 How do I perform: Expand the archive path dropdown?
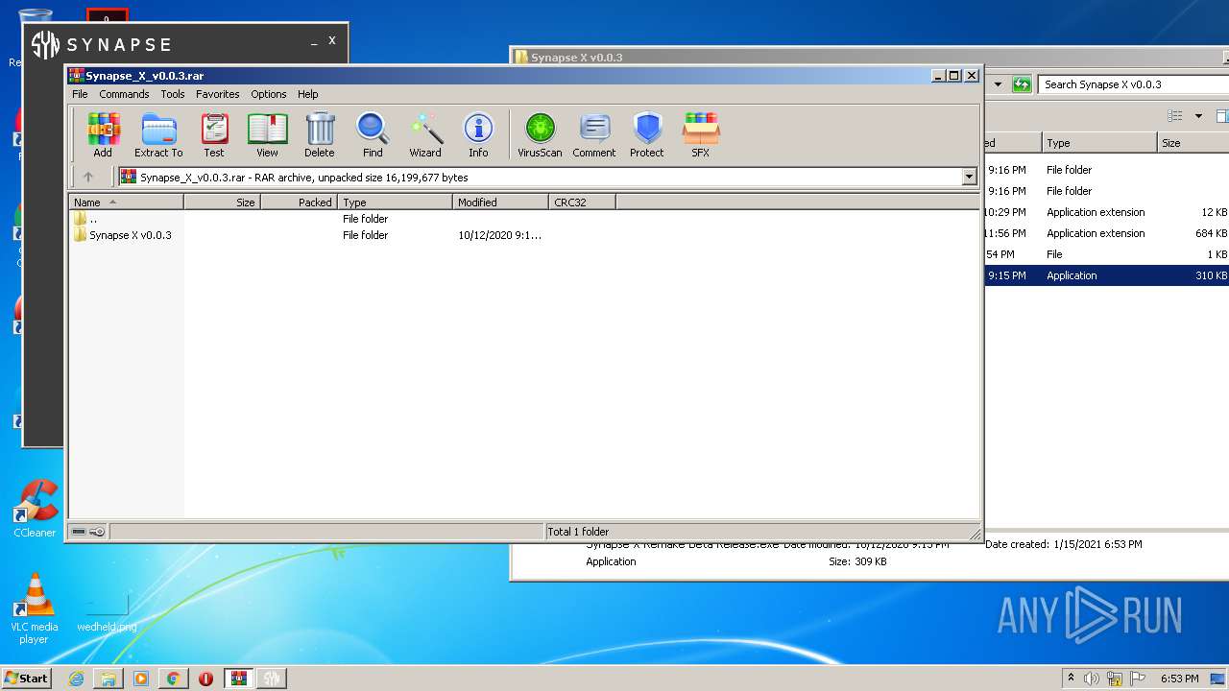coord(969,177)
